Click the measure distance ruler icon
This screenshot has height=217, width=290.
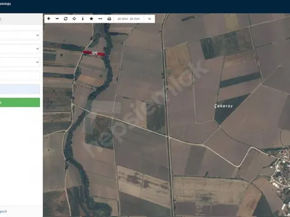point(100,19)
